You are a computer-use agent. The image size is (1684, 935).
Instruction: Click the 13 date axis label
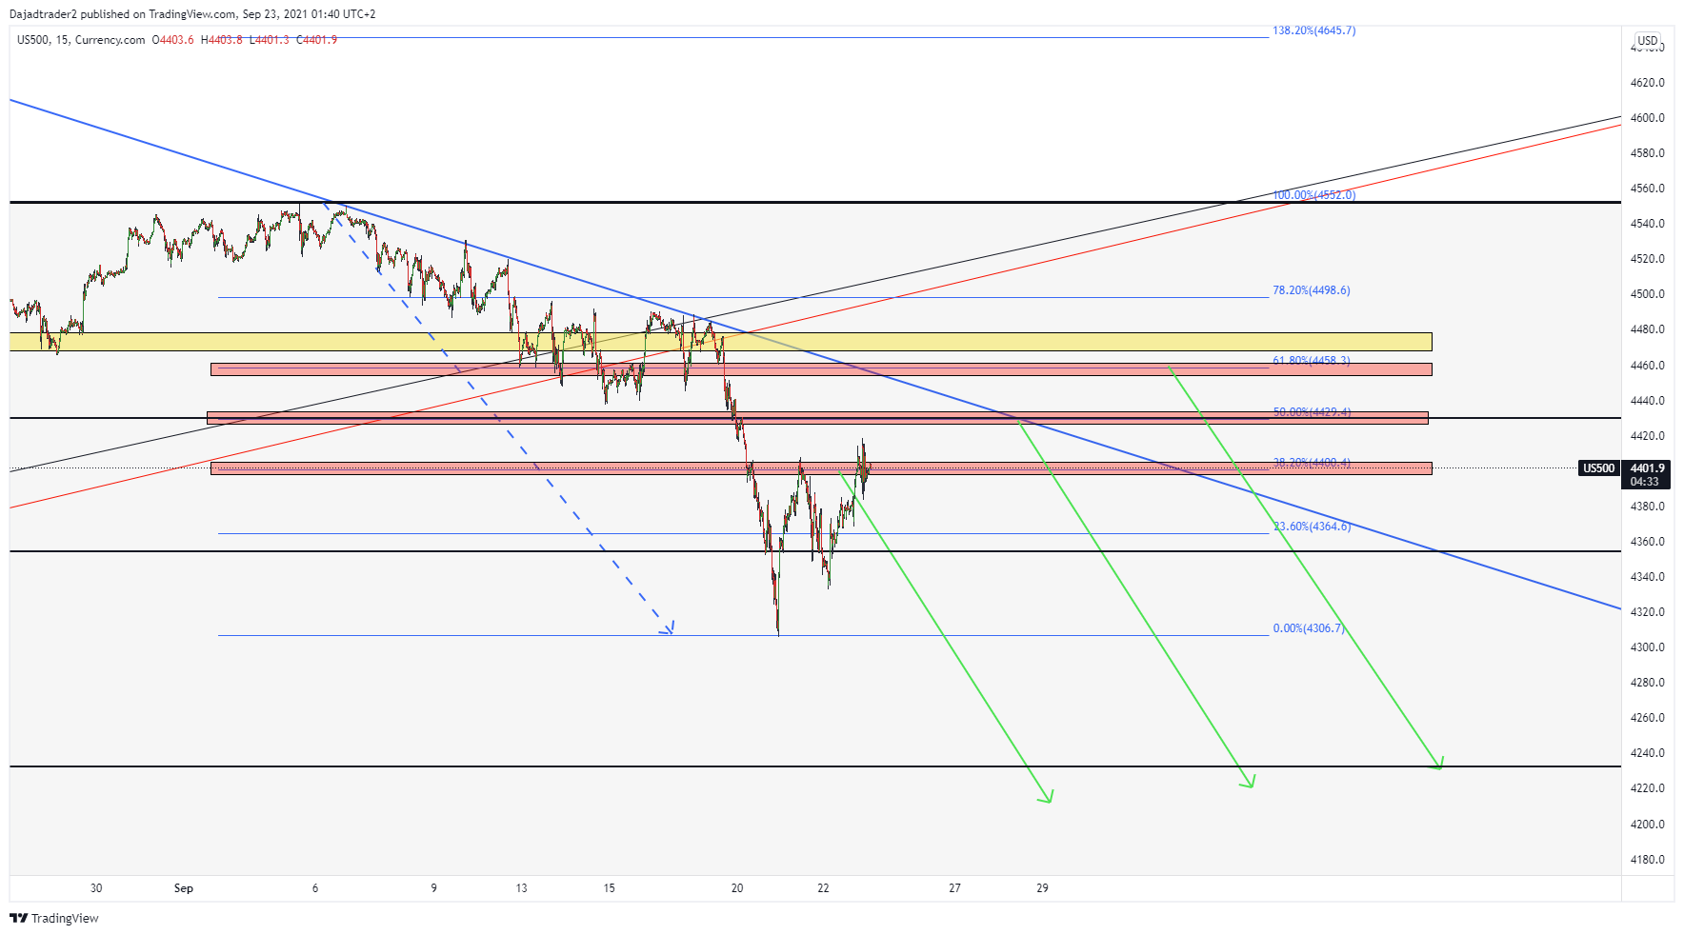click(x=521, y=888)
